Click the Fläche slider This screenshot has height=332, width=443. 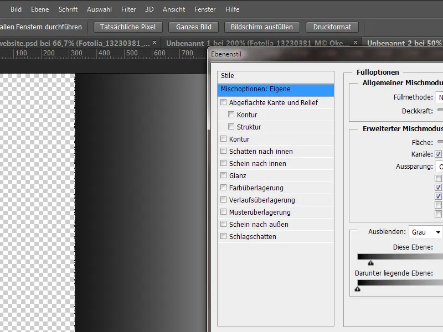(440, 142)
